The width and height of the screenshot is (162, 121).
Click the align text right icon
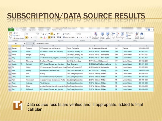coord(54,37)
